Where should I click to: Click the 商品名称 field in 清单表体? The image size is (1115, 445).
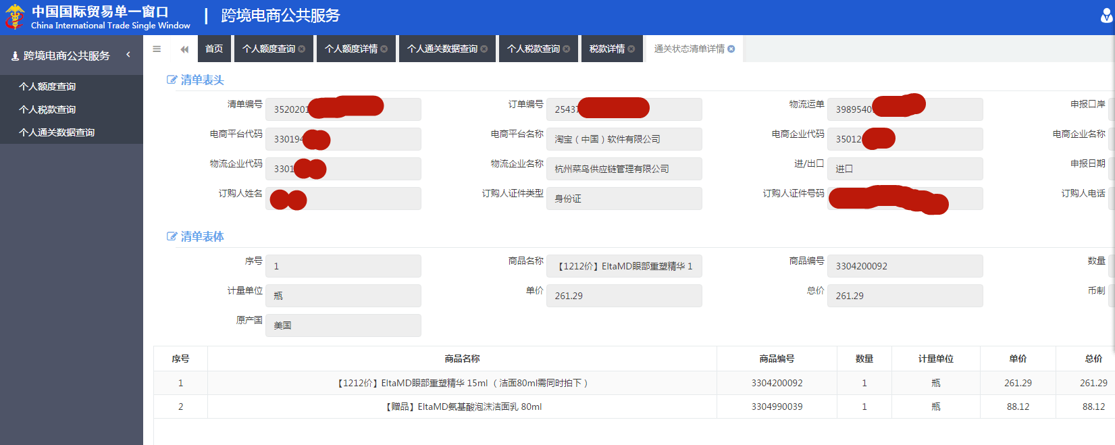pyautogui.click(x=624, y=266)
